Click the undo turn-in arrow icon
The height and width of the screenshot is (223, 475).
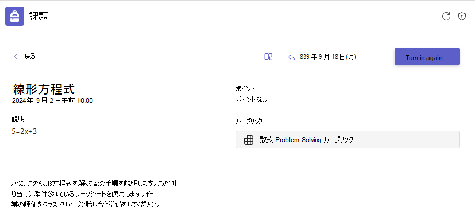click(x=292, y=57)
